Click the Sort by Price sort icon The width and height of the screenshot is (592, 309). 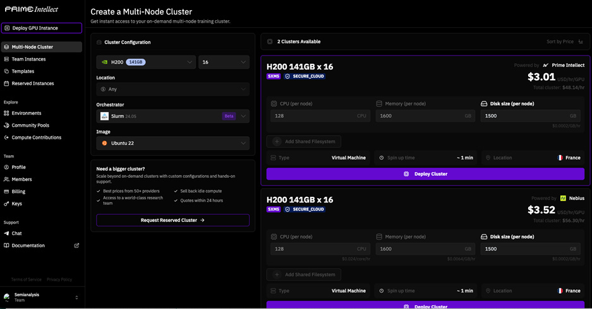(x=581, y=42)
